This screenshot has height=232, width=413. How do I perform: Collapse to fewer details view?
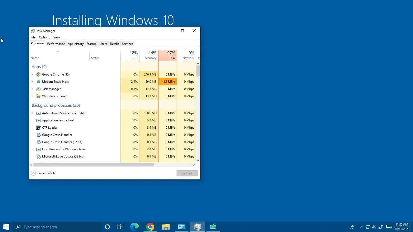(x=43, y=173)
